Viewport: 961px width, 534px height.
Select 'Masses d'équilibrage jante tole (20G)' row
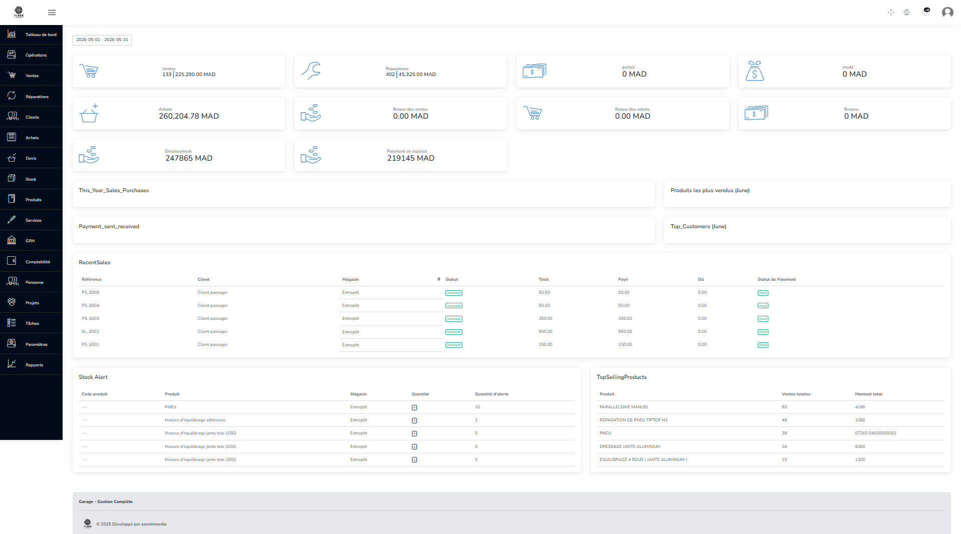click(327, 446)
